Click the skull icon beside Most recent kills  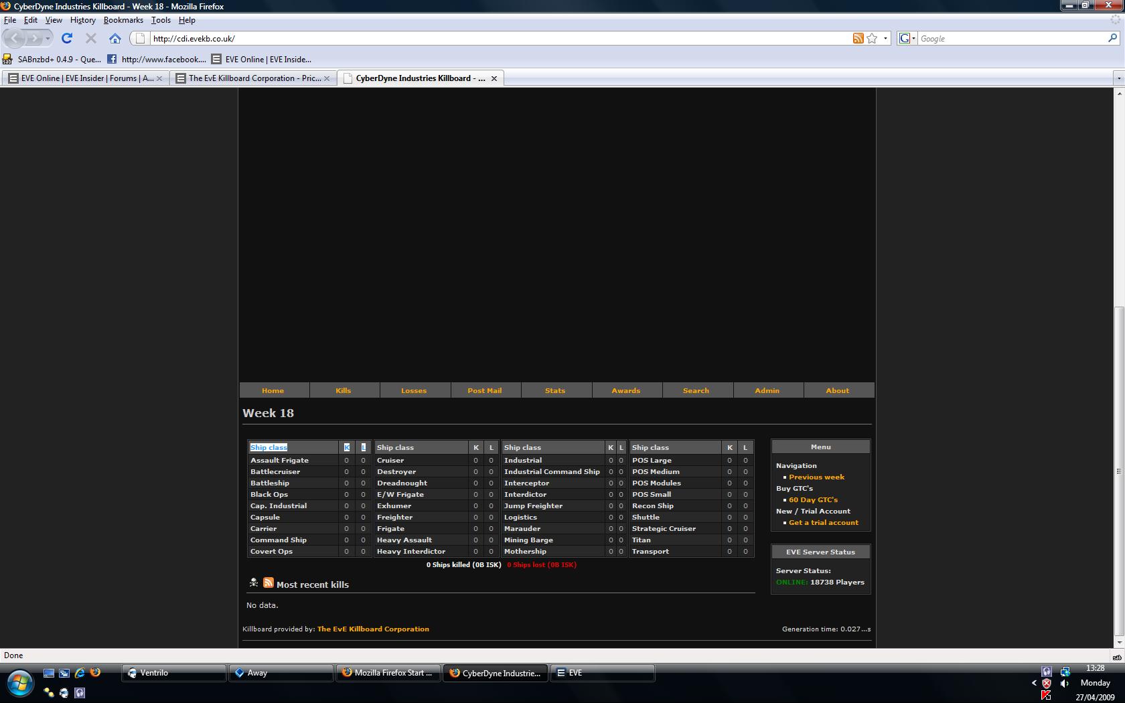click(254, 582)
